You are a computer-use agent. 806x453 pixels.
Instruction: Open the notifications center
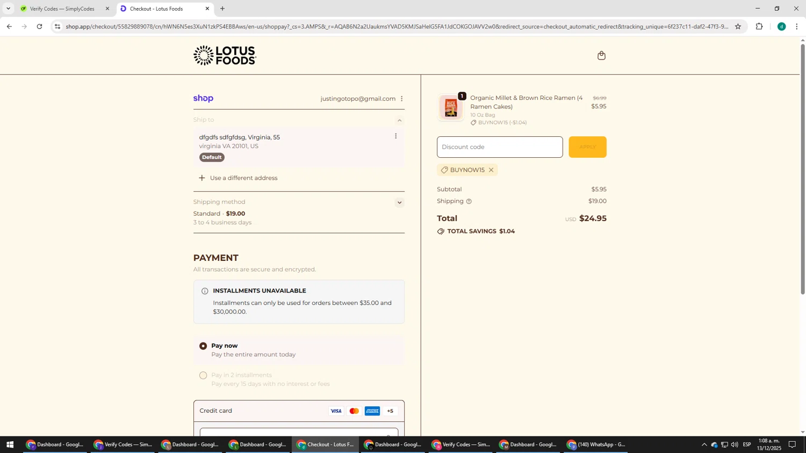pyautogui.click(x=792, y=444)
